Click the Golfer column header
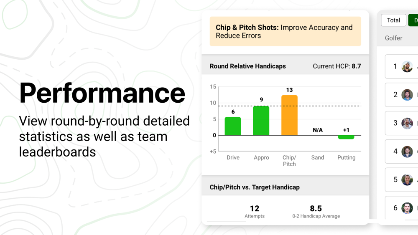This screenshot has width=418, height=235. (x=393, y=38)
